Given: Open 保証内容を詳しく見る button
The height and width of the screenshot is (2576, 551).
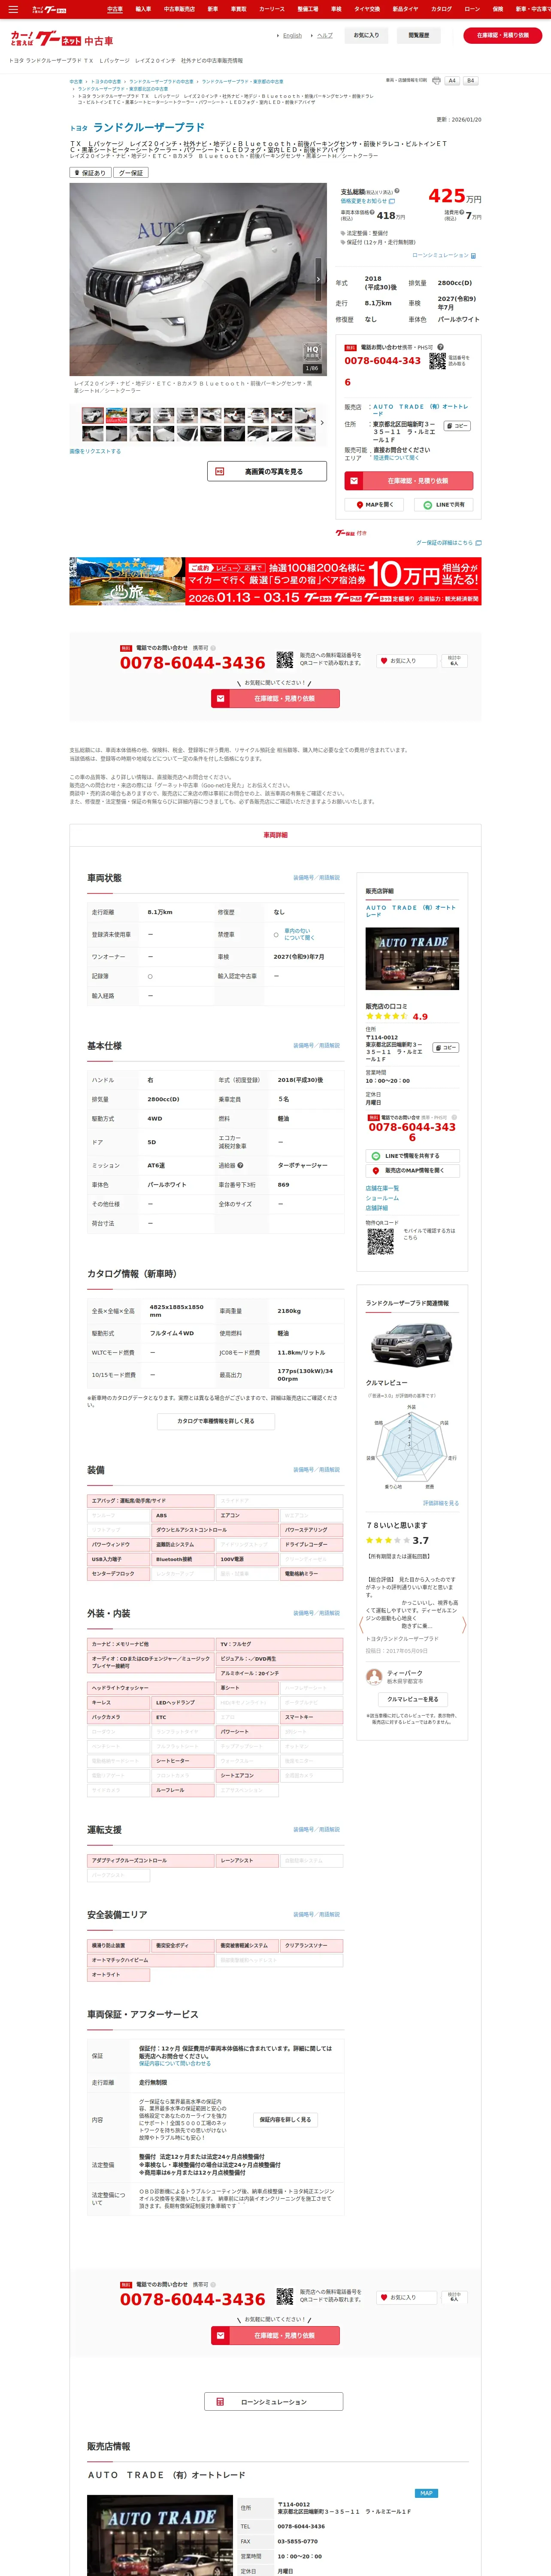Looking at the screenshot, I should pos(285,2119).
